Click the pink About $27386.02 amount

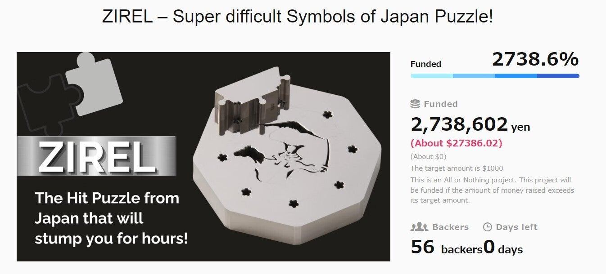click(x=456, y=143)
